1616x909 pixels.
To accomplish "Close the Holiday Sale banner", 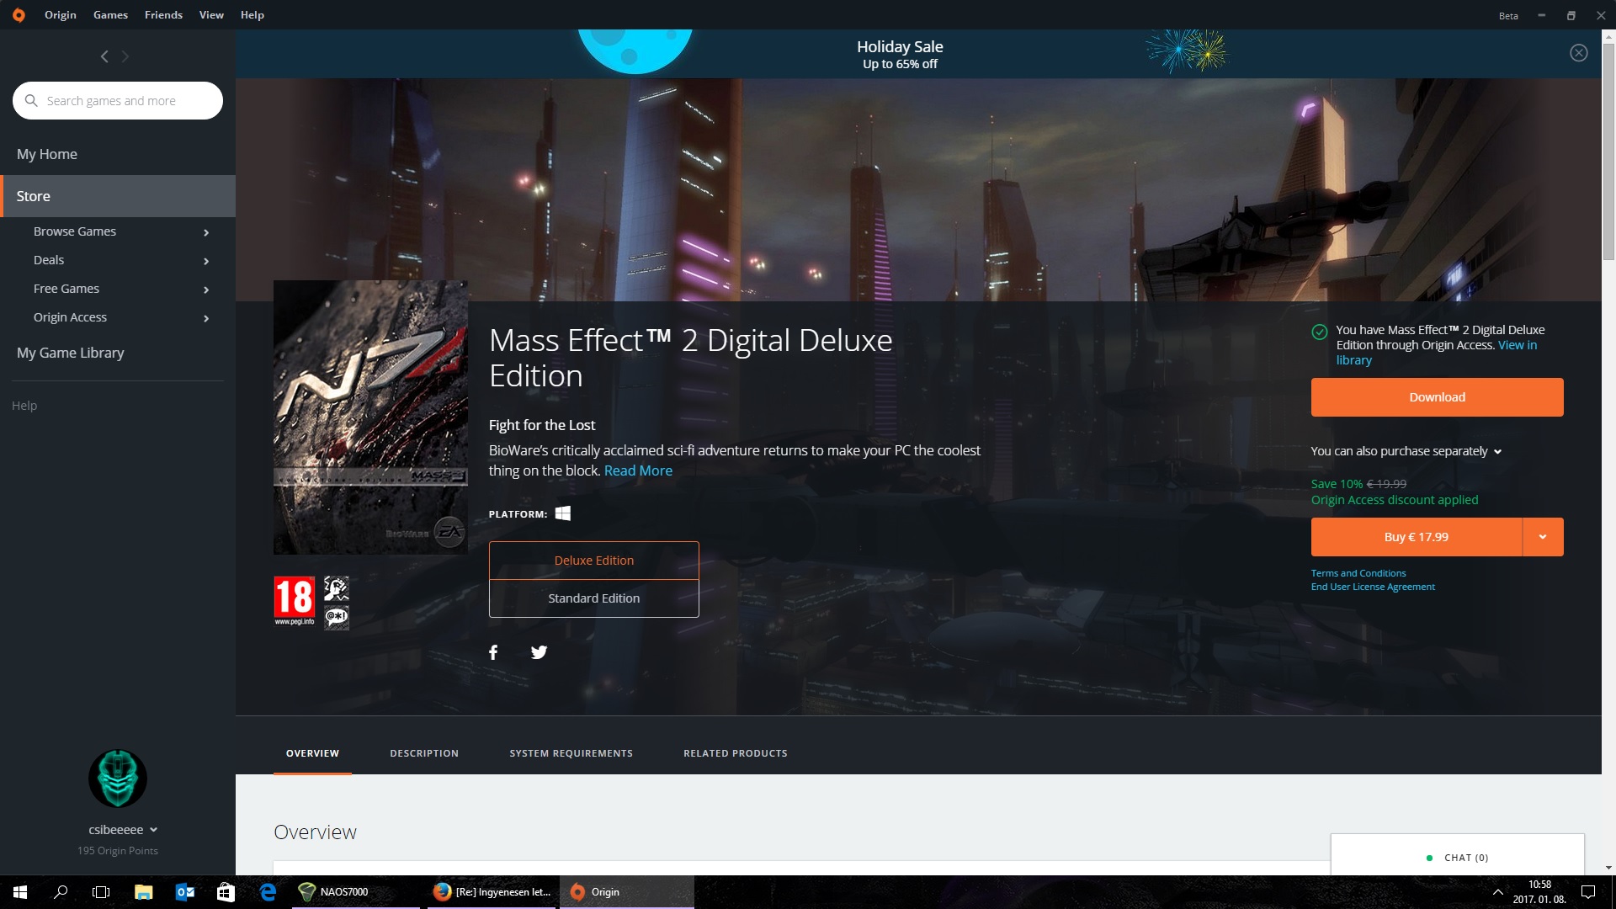I will [x=1578, y=53].
